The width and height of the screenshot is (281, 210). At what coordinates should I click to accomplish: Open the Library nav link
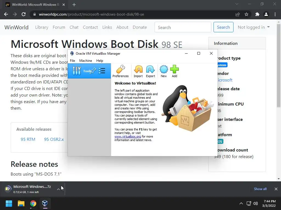pos(42,27)
